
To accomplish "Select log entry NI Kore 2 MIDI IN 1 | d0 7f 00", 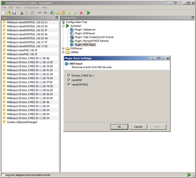I will point(30,82).
